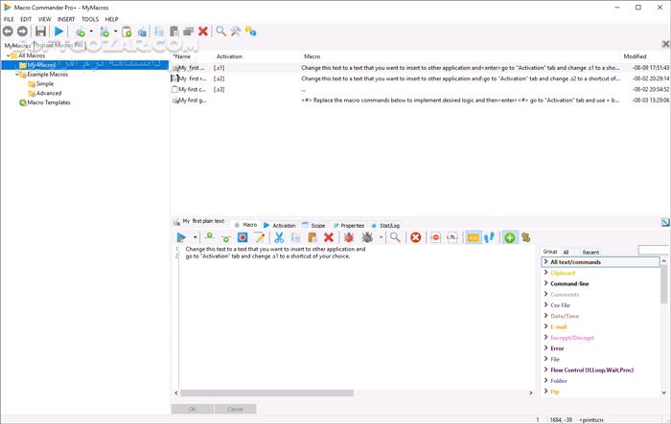Image resolution: width=671 pixels, height=424 pixels.
Task: Click the OK button
Action: pos(193,409)
